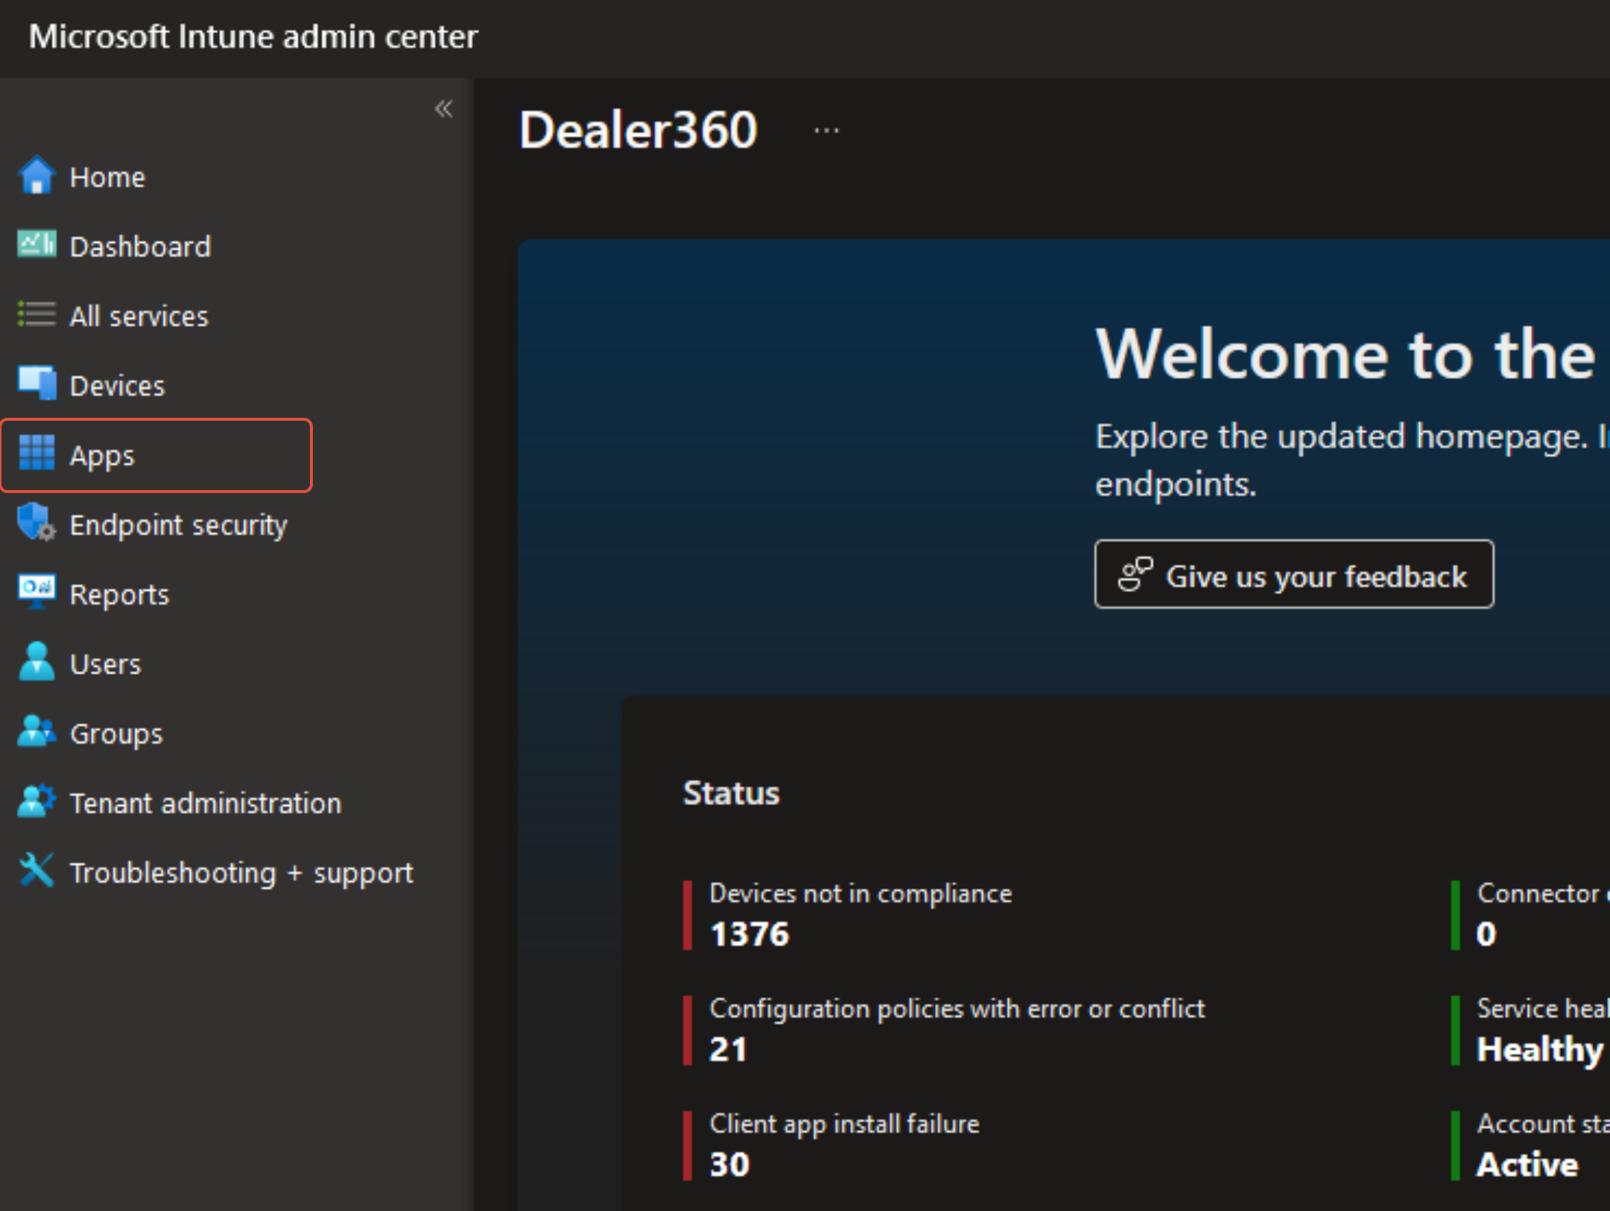
Task: Click Microsoft Intune admin center title
Action: (x=253, y=36)
